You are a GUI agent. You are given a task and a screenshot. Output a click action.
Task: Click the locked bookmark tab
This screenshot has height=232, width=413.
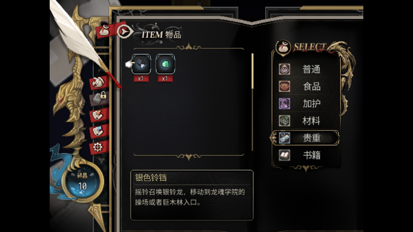pyautogui.click(x=99, y=98)
